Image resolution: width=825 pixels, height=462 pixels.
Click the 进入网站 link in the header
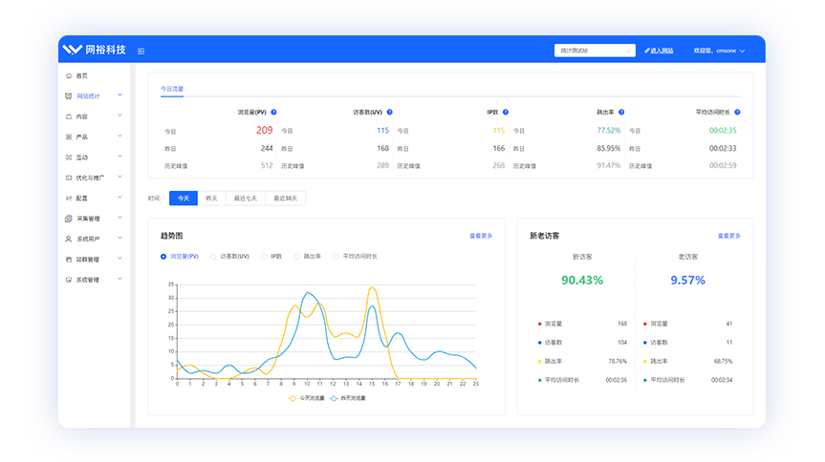tap(659, 51)
